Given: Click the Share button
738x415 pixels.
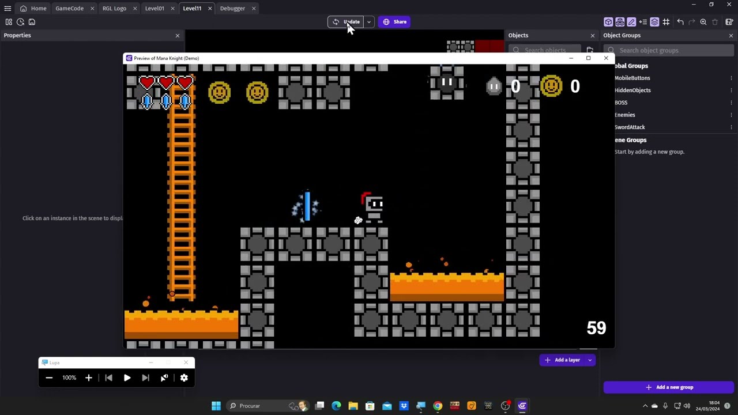Looking at the screenshot, I should point(394,22).
